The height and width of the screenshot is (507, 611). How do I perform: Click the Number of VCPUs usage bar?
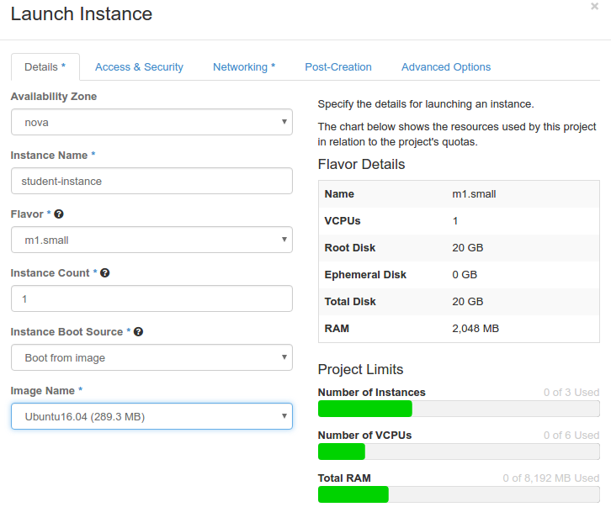point(459,452)
